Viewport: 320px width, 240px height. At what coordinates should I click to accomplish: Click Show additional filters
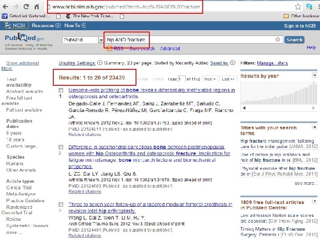pyautogui.click(x=20, y=65)
